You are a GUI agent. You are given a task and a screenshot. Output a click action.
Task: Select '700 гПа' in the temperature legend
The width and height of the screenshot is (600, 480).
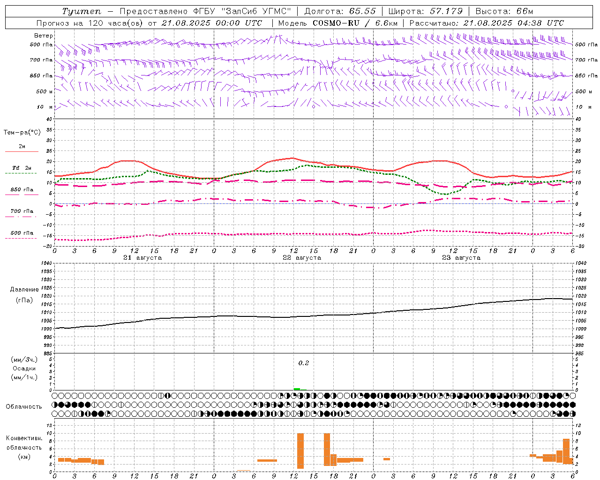click(22, 211)
